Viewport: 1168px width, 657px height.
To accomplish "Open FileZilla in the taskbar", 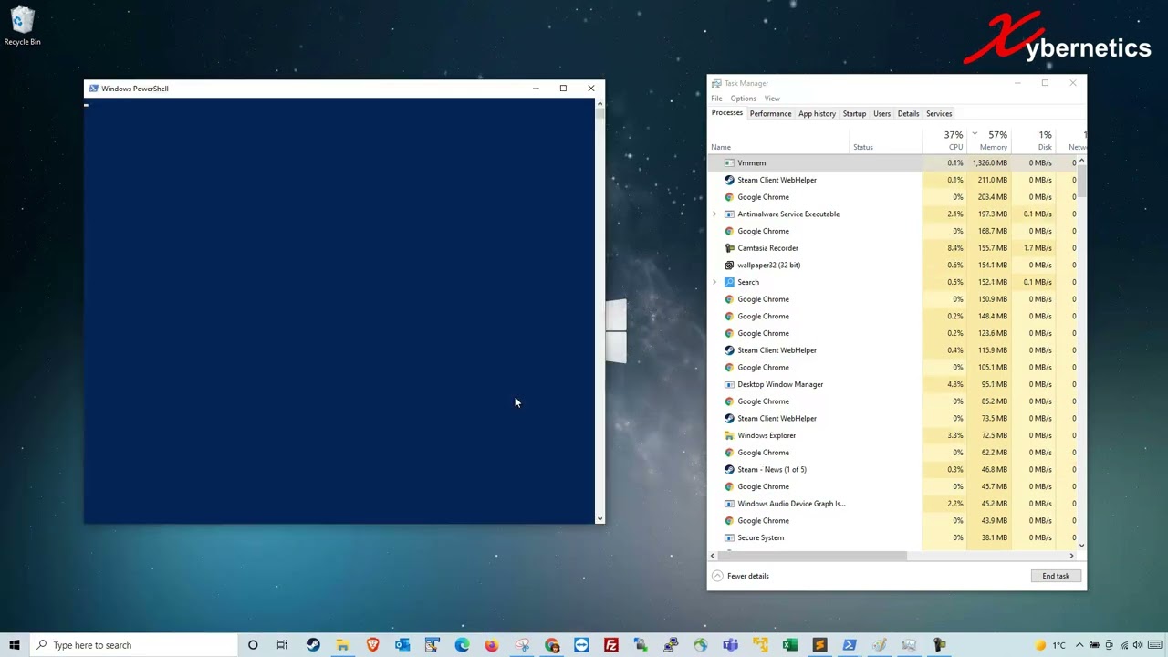I will pos(611,645).
